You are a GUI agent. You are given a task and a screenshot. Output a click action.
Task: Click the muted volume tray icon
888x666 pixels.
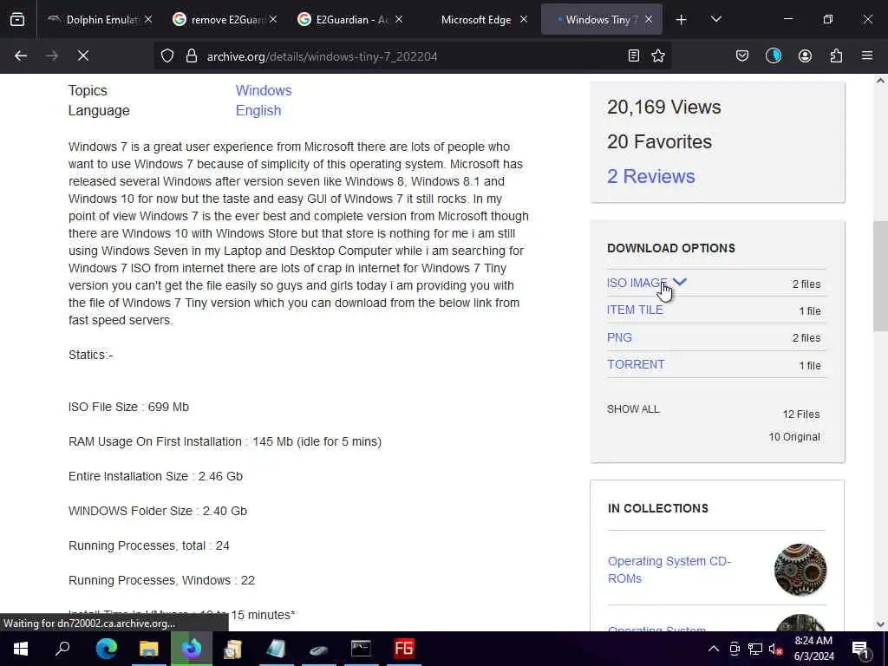pos(776,649)
